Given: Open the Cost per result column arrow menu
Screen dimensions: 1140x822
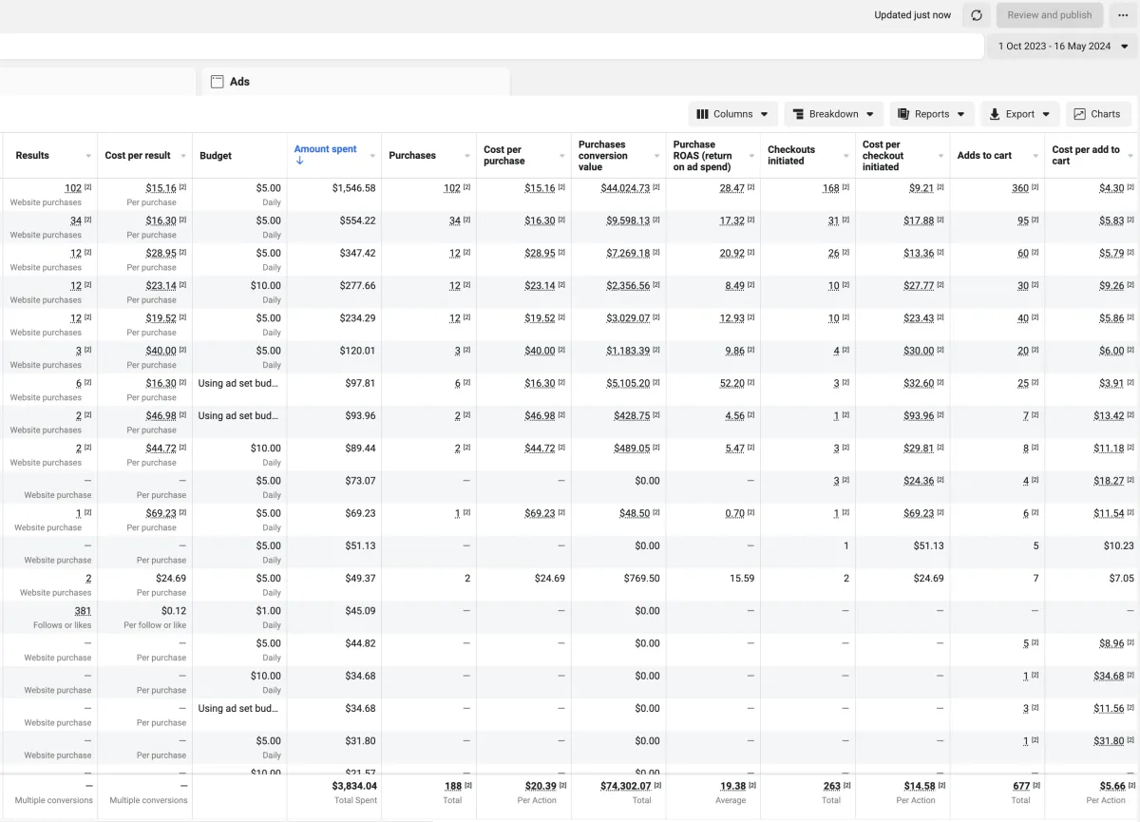Looking at the screenshot, I should pos(182,156).
